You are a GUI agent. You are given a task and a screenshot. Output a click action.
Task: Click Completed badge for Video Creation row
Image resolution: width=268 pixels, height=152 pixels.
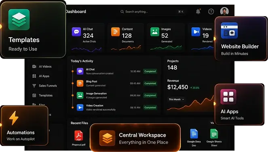[x=150, y=108]
